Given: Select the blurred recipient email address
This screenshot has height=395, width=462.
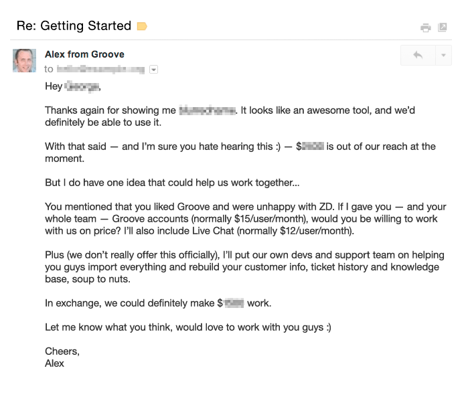Looking at the screenshot, I should [x=100, y=69].
